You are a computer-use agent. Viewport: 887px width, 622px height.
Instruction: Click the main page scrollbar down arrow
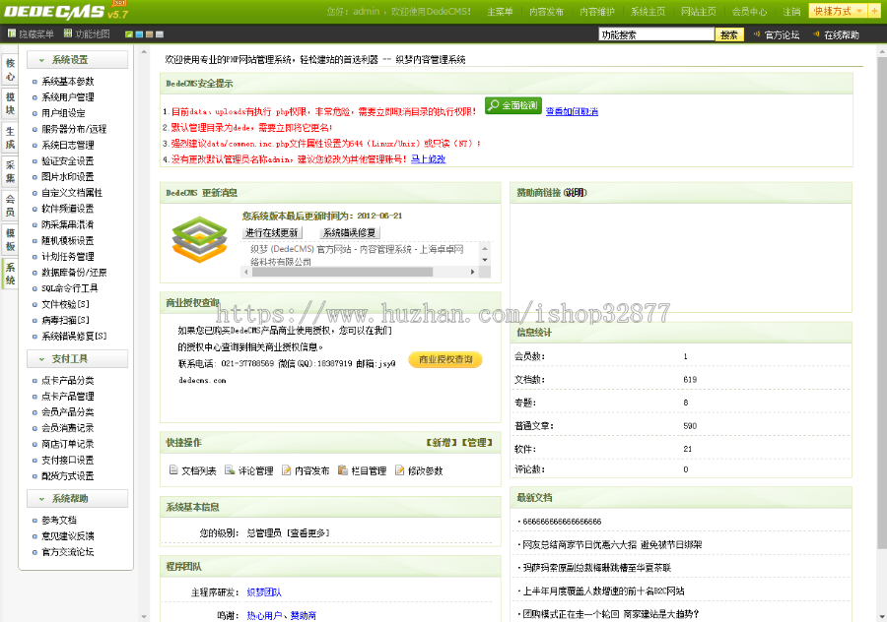(x=882, y=616)
